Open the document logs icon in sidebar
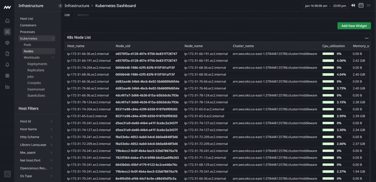 coord(7,54)
